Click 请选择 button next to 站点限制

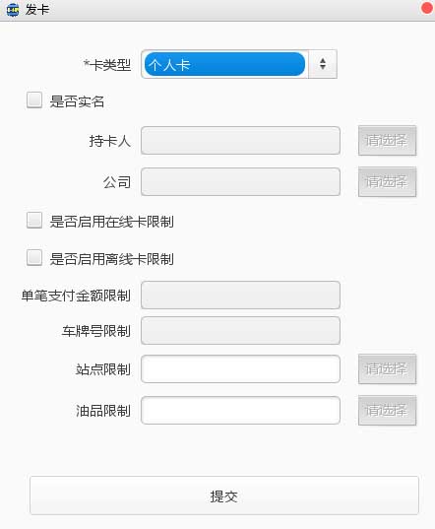click(387, 368)
